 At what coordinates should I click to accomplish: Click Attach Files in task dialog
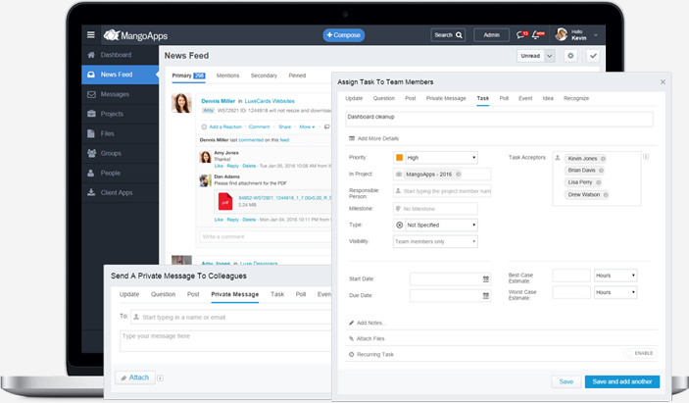367,339
